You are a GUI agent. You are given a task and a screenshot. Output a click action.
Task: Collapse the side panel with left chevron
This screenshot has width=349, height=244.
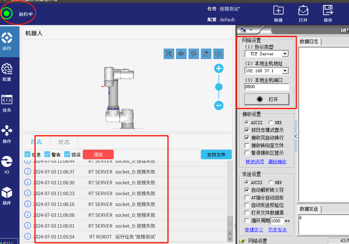pyautogui.click(x=296, y=136)
